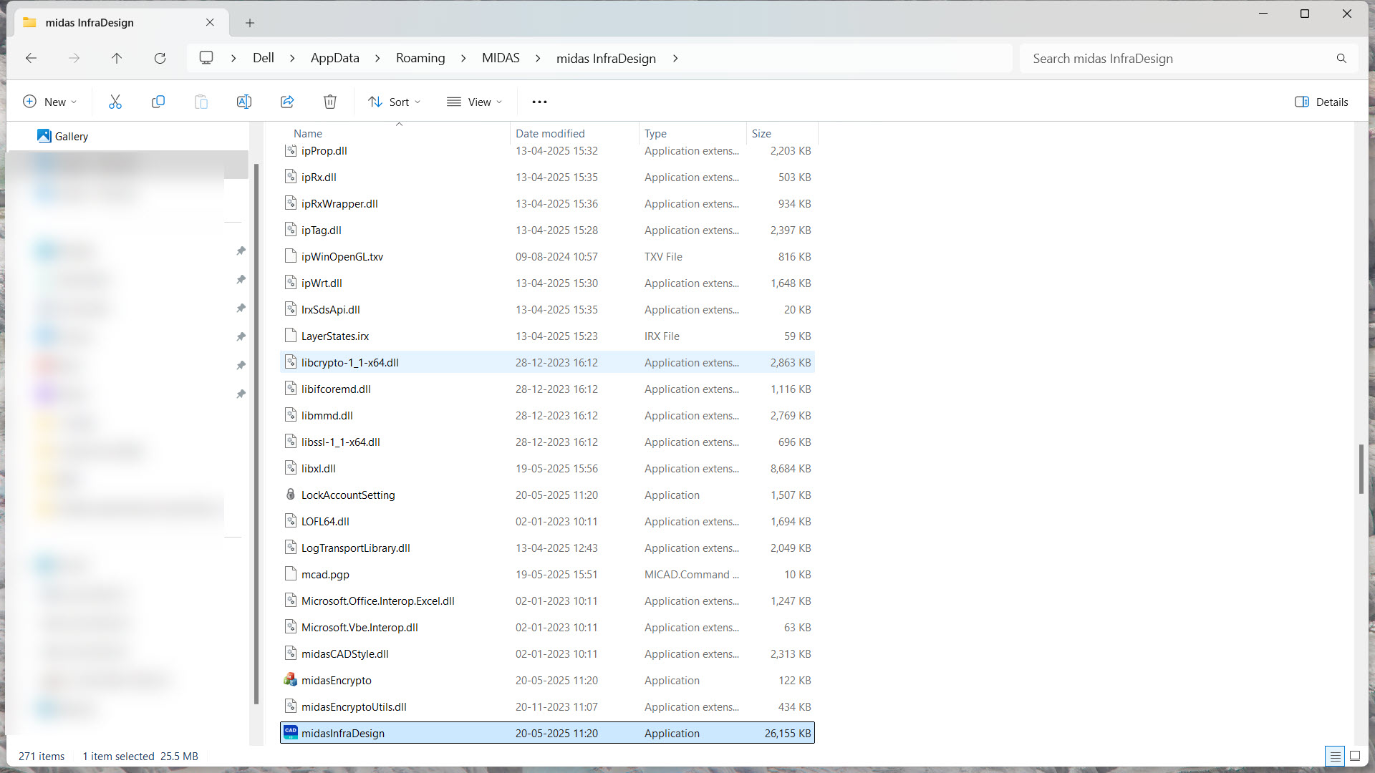Switch to large thumbnails view icon in status bar
The image size is (1375, 773).
[1355, 756]
